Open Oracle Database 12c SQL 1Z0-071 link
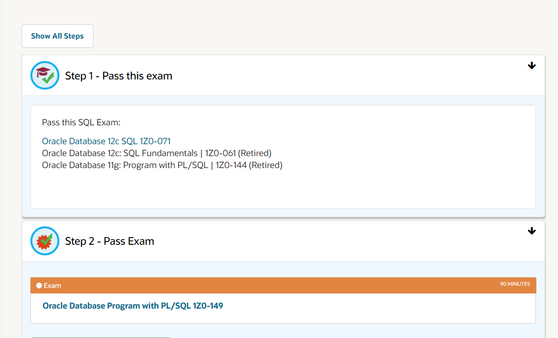This screenshot has height=338, width=558. [106, 141]
